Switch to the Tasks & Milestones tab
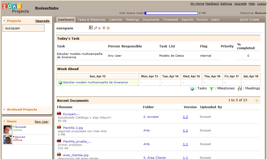Screen dimensions: 267x160 click(91, 20)
